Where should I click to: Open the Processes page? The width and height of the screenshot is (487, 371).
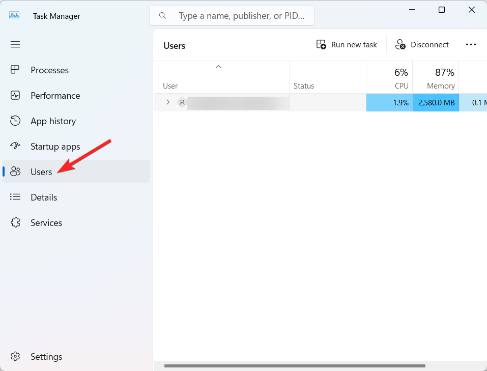pyautogui.click(x=76, y=70)
